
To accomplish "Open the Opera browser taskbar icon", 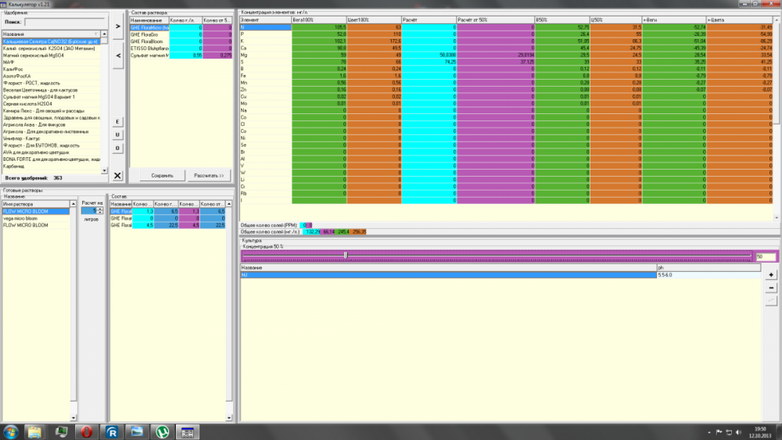I will [87, 431].
